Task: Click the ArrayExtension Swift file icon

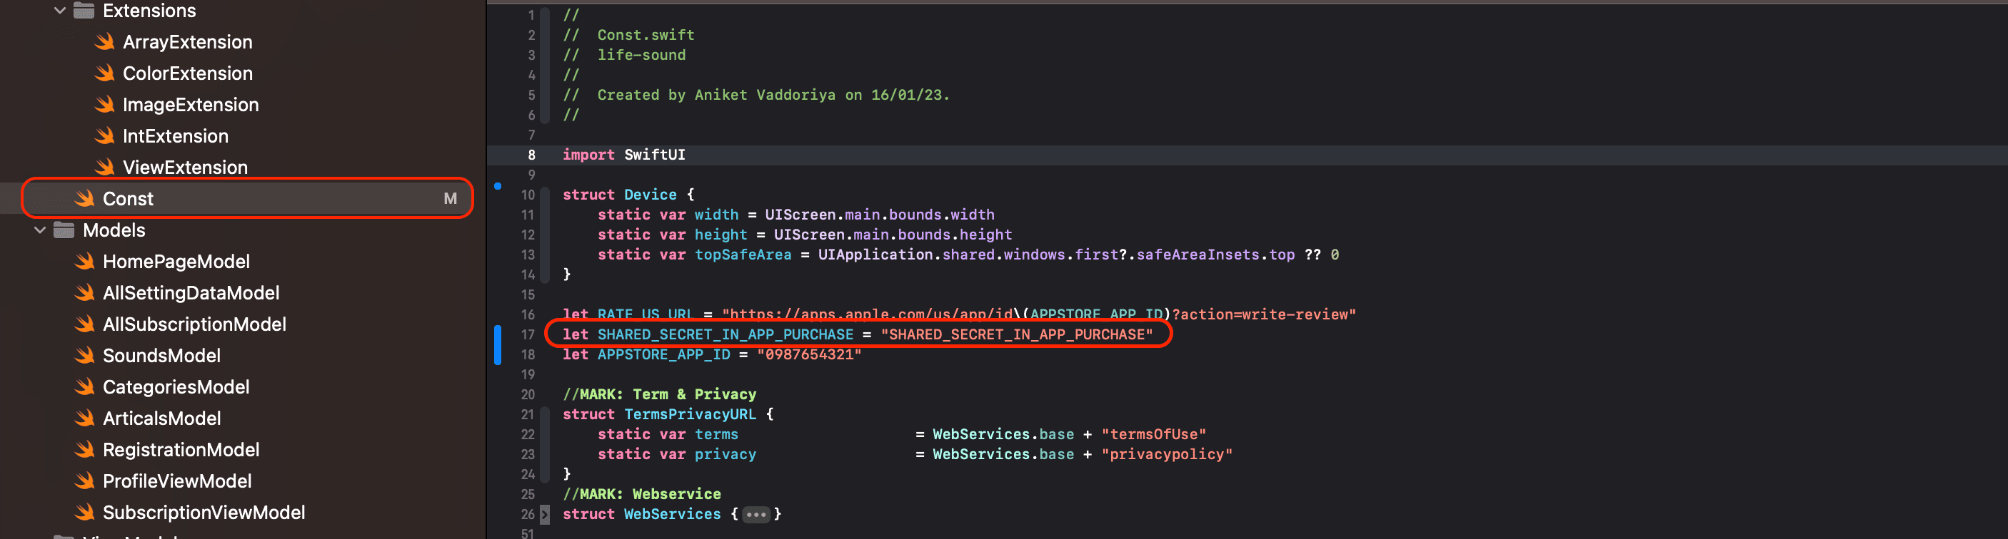Action: tap(104, 42)
